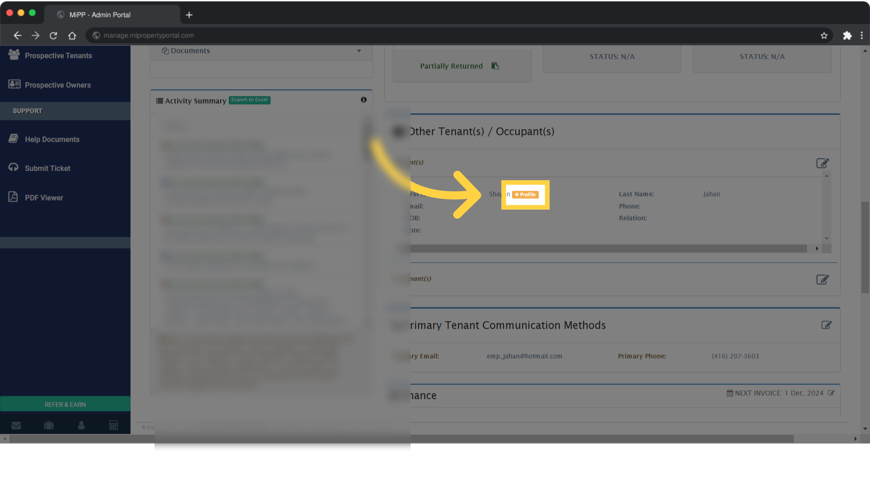Viewport: 870px width, 489px height.
Task: Click the PDF Viewer file icon
Action: 13,197
